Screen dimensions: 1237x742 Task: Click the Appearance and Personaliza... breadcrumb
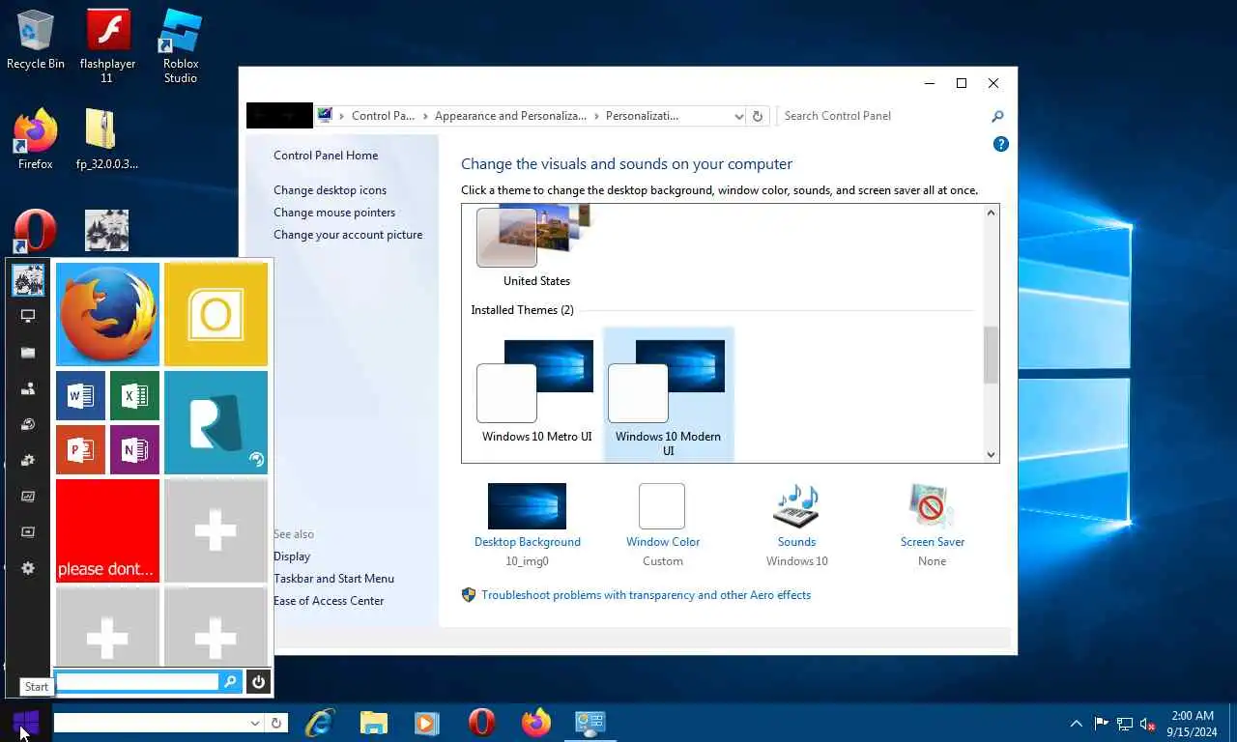click(510, 116)
